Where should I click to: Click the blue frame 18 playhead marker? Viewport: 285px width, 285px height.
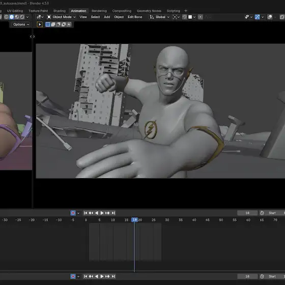point(134,220)
